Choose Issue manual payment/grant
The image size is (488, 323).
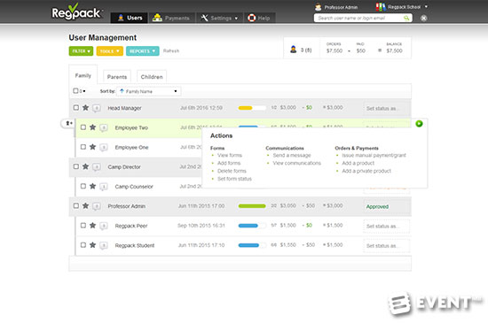coord(374,155)
